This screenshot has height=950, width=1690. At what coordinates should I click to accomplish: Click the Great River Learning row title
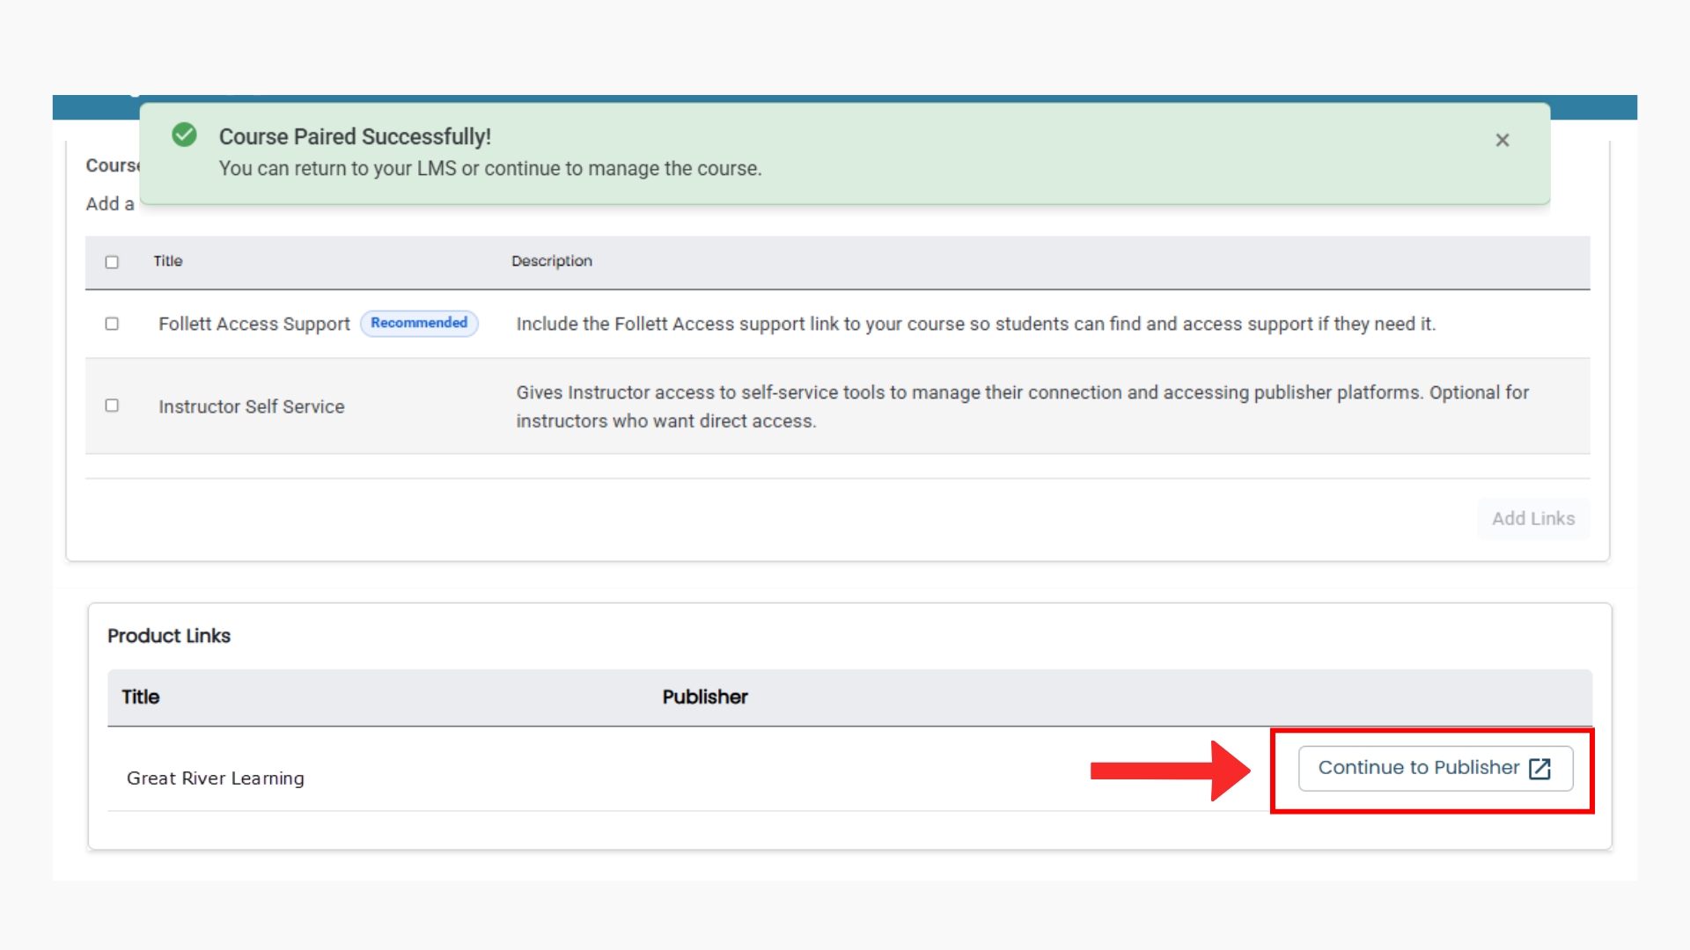216,778
